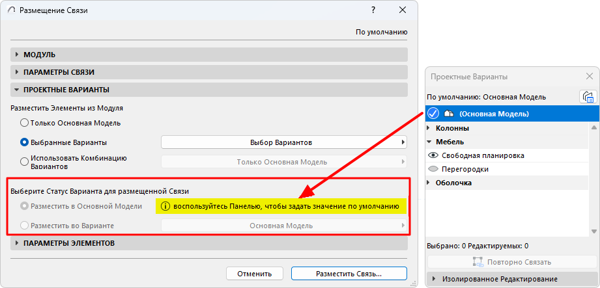Click the help question mark in dialog title
Screen dimensions: 600x288
point(373,10)
